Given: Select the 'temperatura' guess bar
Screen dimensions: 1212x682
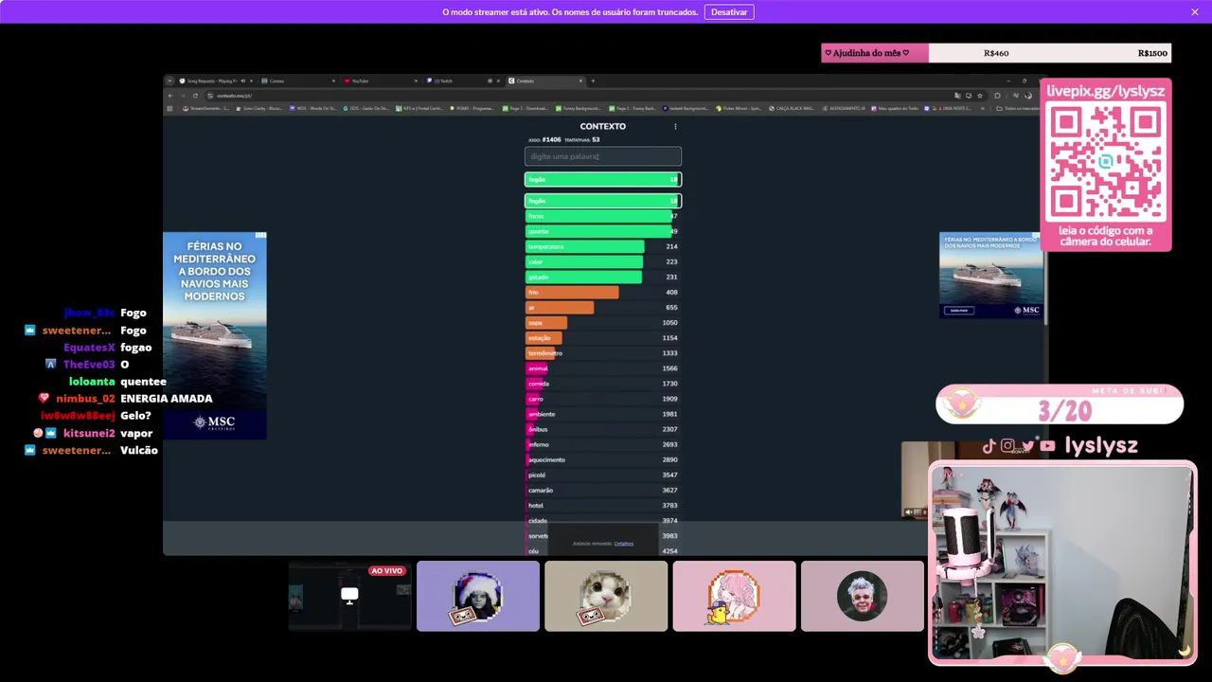Looking at the screenshot, I should pyautogui.click(x=603, y=246).
